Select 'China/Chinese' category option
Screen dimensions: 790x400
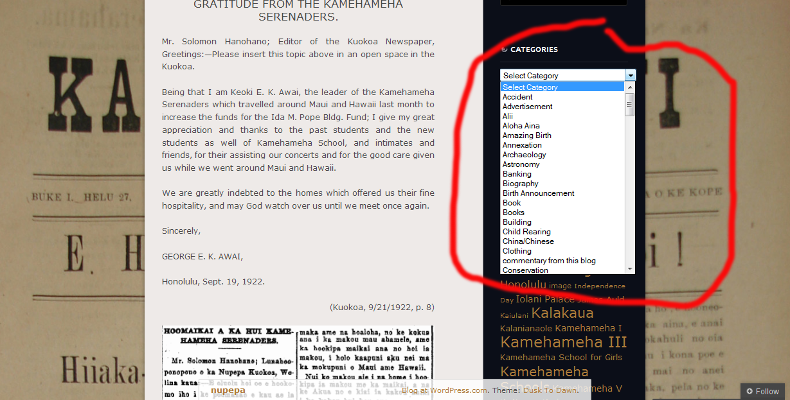pyautogui.click(x=528, y=241)
